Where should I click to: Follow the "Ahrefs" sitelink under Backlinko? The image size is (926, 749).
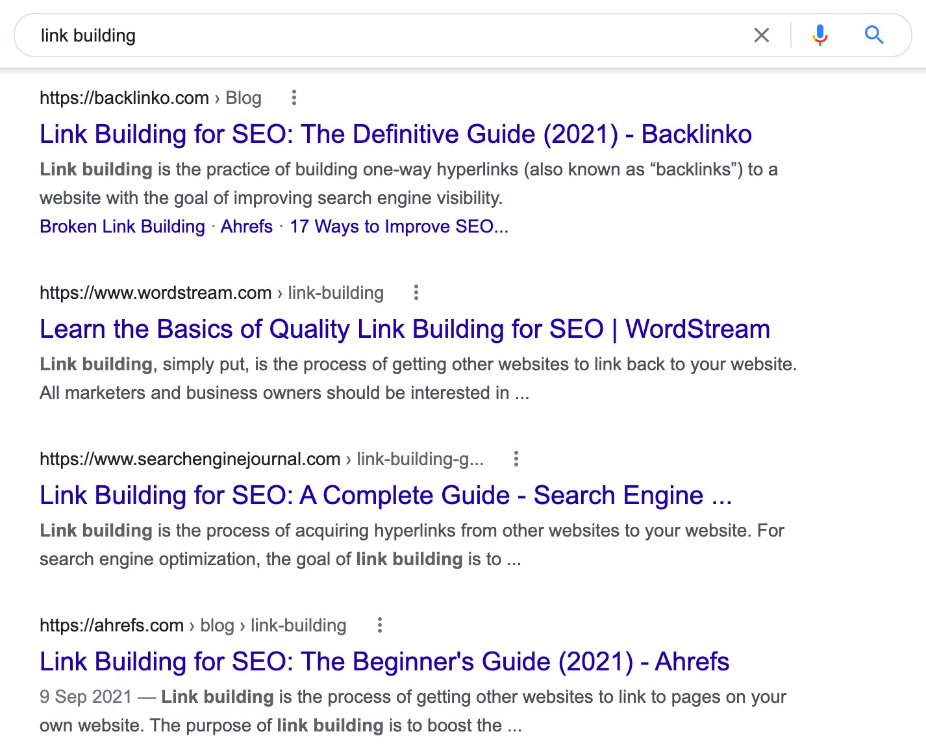pos(247,227)
